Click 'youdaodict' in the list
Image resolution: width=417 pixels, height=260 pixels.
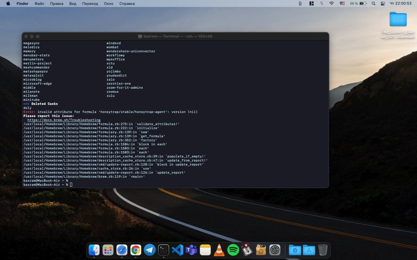click(117, 75)
